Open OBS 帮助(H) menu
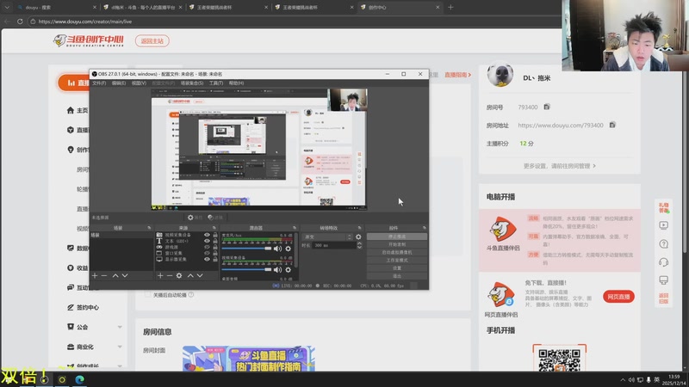This screenshot has height=387, width=689. coord(236,83)
